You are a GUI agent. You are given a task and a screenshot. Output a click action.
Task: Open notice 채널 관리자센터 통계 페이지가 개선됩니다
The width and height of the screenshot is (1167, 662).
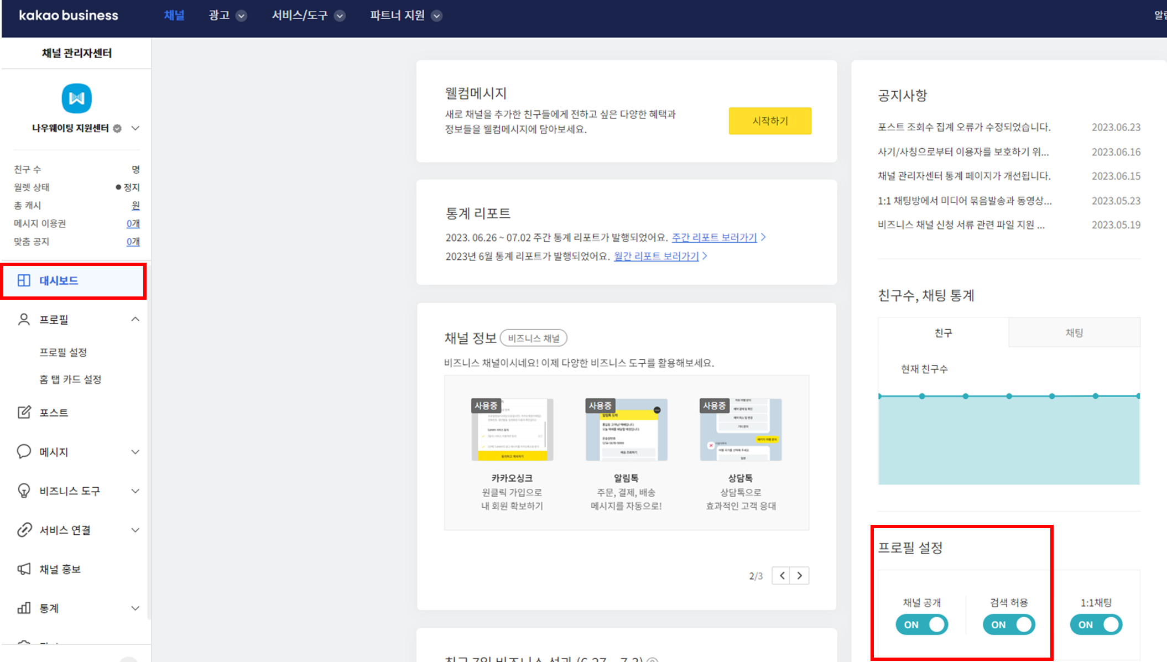pos(964,176)
